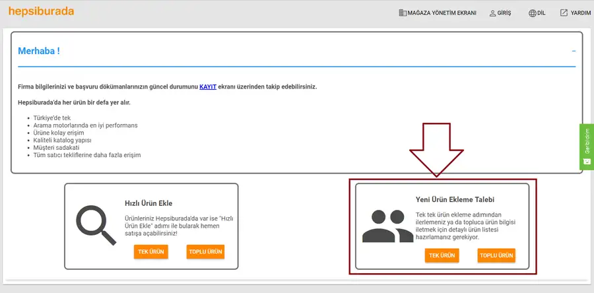Viewport: 594px width, 293px height.
Task: Click TEK ÜRÜN under Yeni Ürün Ekleme Talebi
Action: point(442,255)
